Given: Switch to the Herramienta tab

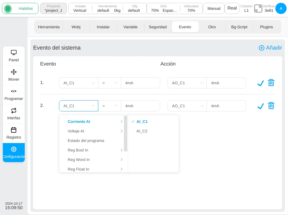Looking at the screenshot, I should pos(49,27).
